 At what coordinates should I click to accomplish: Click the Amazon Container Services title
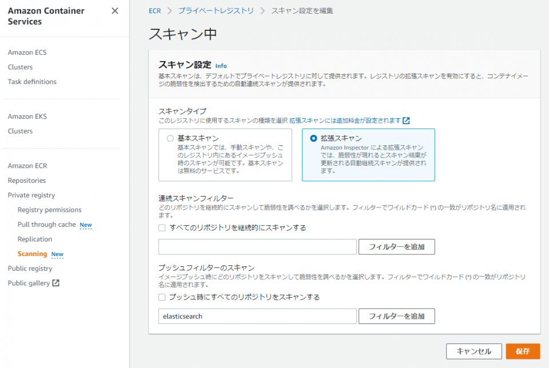(46, 16)
